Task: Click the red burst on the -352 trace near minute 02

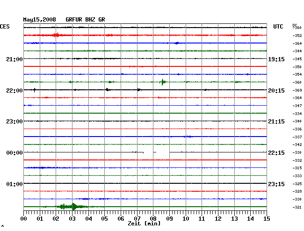Action: coord(57,35)
